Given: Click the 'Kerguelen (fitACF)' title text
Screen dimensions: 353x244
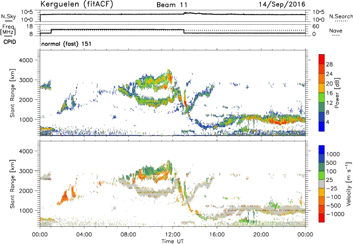Looking at the screenshot, I should [76, 4].
